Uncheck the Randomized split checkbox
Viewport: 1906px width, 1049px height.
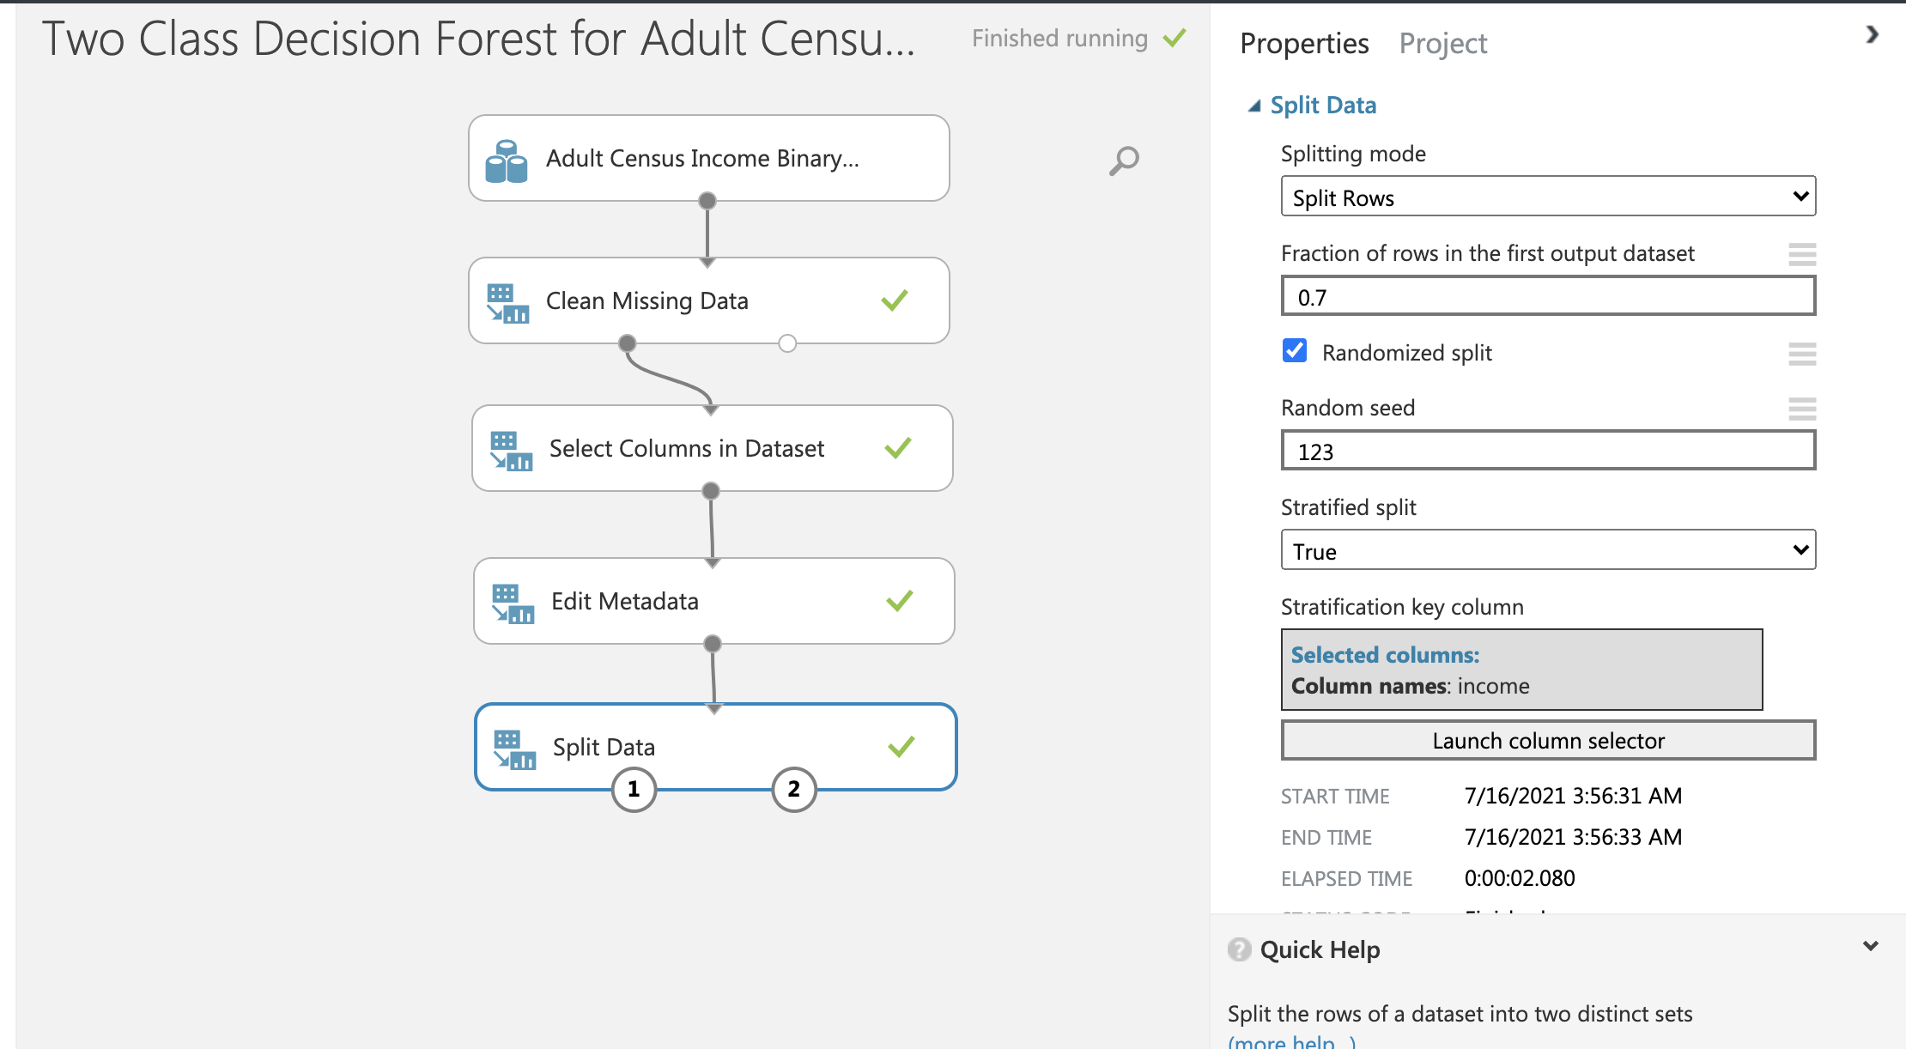[1294, 351]
